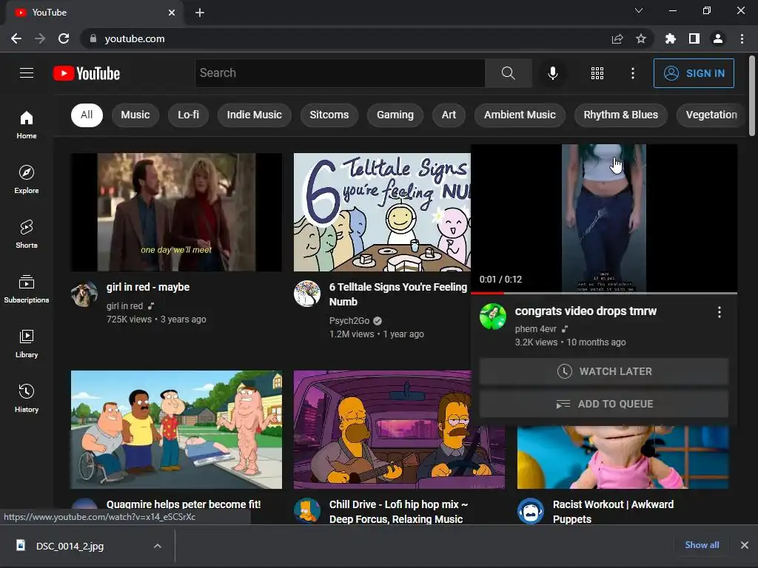Toggle the browser side panel
The height and width of the screenshot is (568, 758).
click(x=694, y=38)
